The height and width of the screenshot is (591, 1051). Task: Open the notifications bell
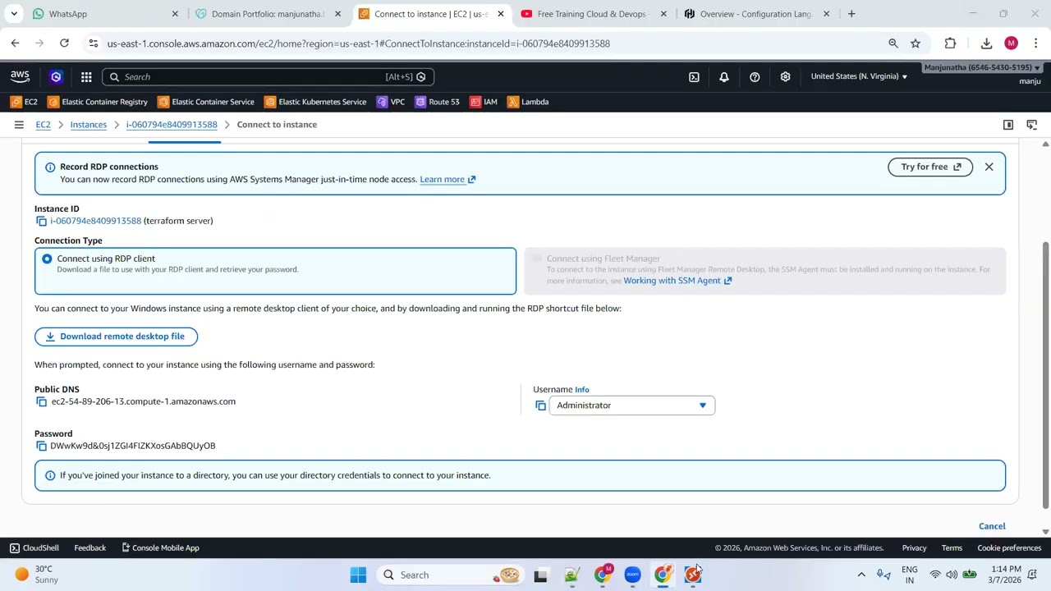point(724,76)
